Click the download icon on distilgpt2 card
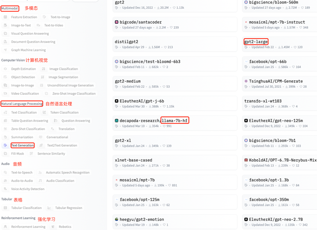This screenshot has height=230, width=317. point(150,47)
